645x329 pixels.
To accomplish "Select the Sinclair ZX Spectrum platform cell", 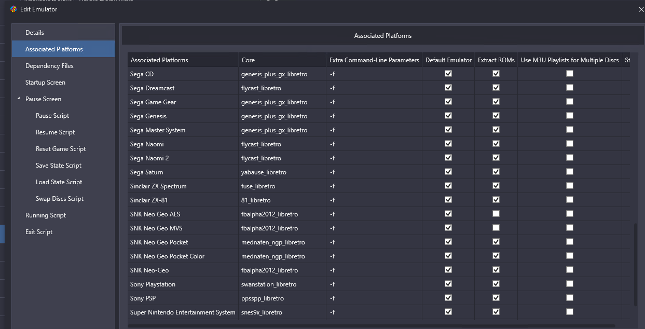I will 183,186.
